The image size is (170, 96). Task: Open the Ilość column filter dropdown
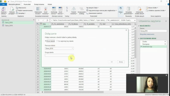(110, 24)
